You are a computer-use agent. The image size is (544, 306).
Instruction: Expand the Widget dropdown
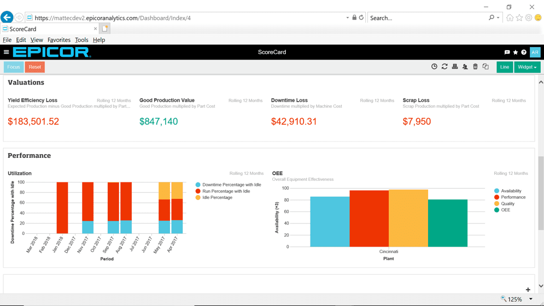[x=527, y=67]
